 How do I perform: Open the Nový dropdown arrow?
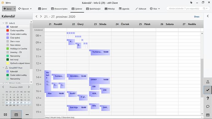click(x=14, y=9)
